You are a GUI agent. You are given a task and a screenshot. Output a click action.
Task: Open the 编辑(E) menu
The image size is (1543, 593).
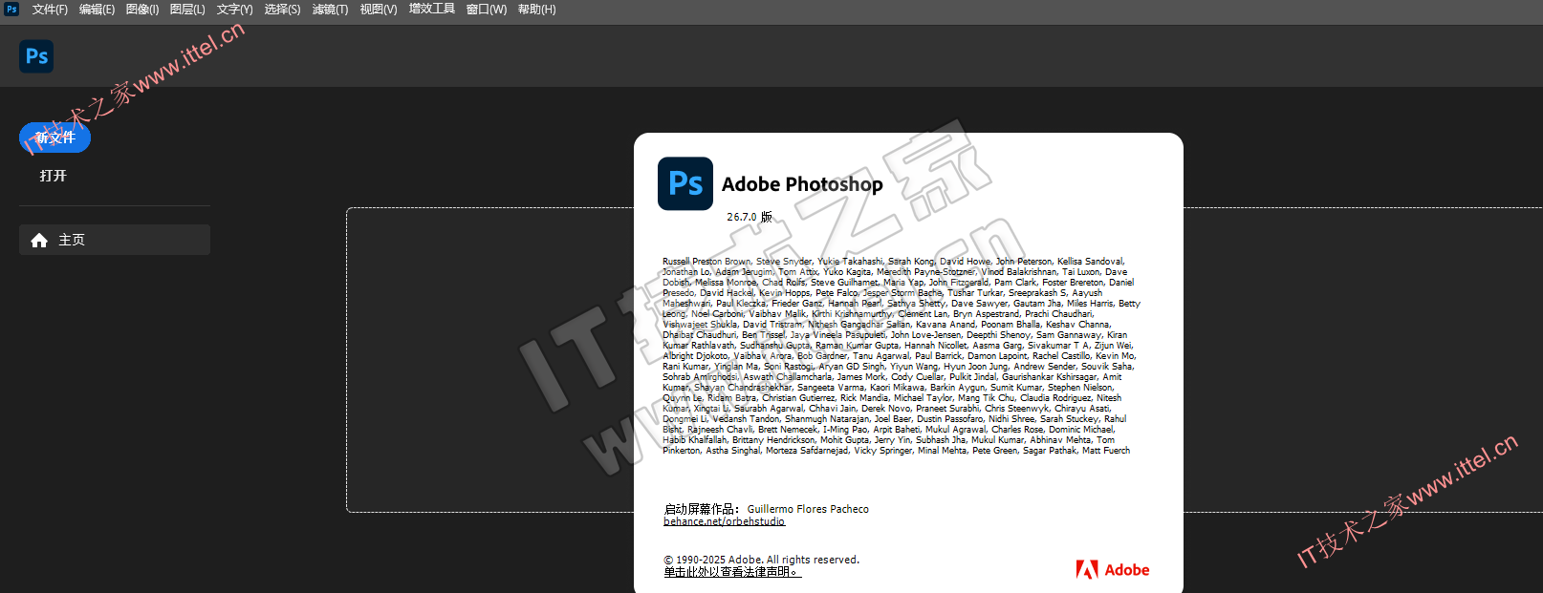click(97, 10)
